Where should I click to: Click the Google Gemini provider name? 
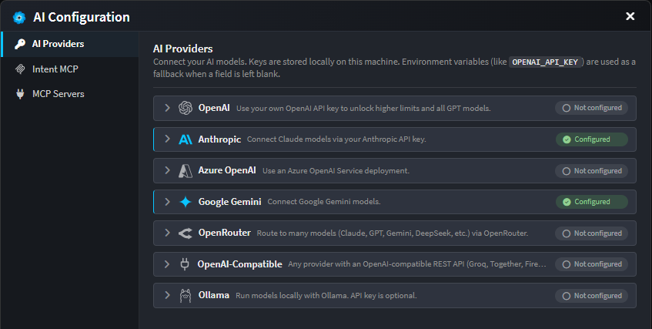point(229,202)
